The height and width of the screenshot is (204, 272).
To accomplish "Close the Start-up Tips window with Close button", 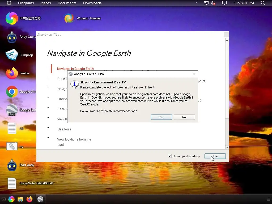I will 215,156.
